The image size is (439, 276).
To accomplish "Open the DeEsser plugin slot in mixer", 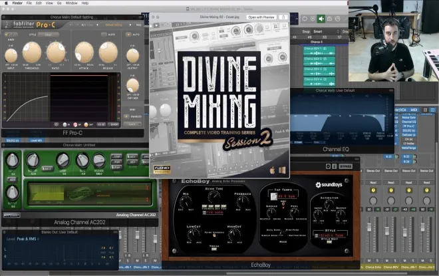I will pos(409,135).
